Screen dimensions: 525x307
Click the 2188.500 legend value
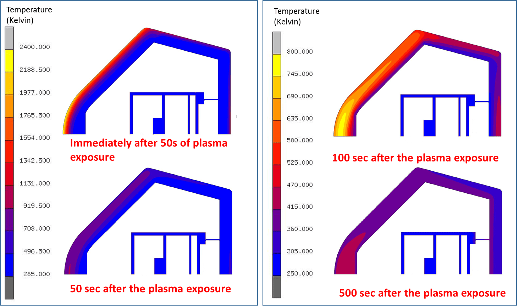pos(34,70)
